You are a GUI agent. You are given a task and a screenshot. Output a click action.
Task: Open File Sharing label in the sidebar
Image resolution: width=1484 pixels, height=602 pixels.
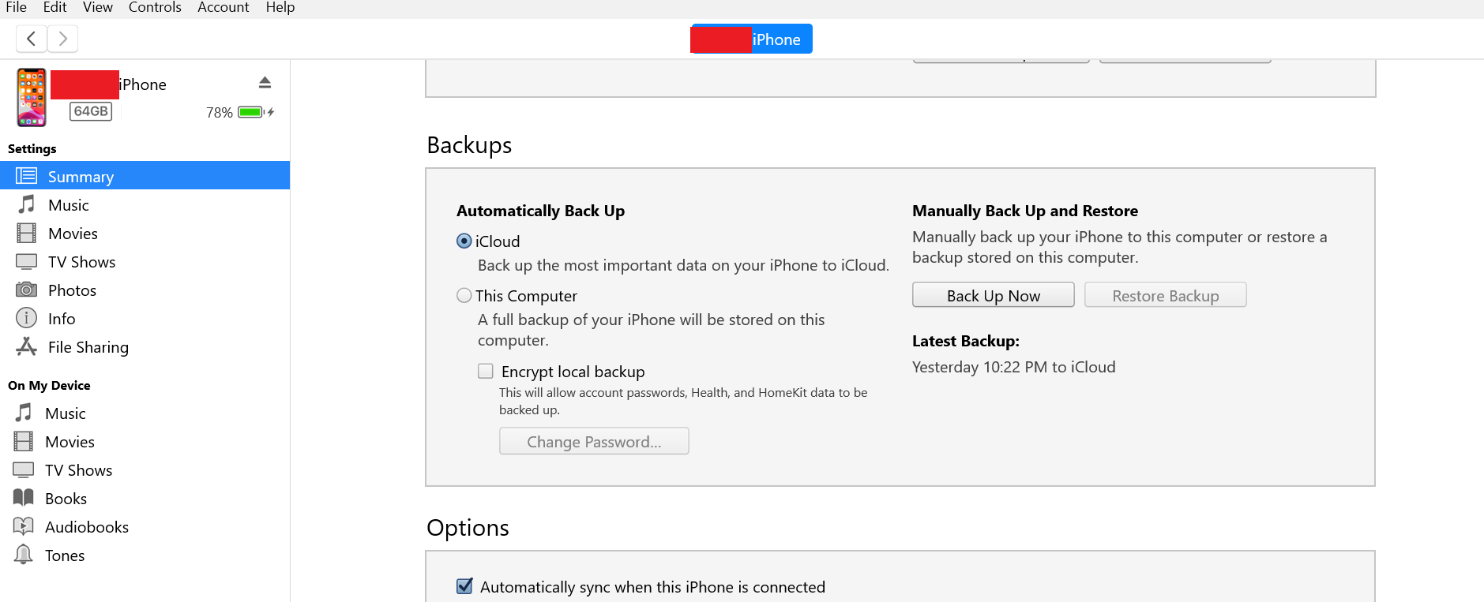(x=88, y=347)
